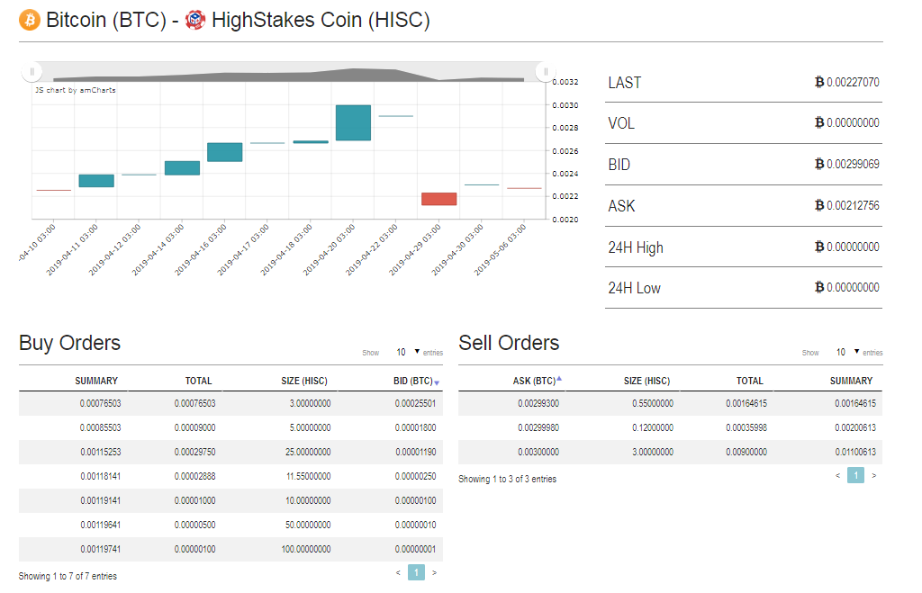Sort Sell Orders by ASK (BTC)
Screen dimensions: 922x593
click(537, 381)
